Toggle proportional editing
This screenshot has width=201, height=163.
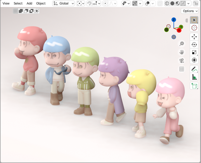105,4
